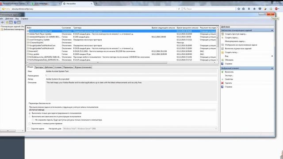Viewport: 283px width, 159px height.
Task: Switch to the Actions tab in task details
Action: (x=49, y=67)
